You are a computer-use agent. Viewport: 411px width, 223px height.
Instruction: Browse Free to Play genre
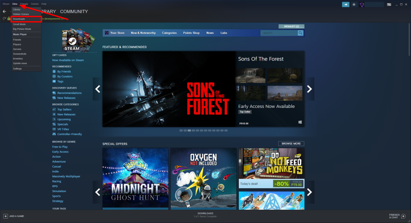[60, 147]
